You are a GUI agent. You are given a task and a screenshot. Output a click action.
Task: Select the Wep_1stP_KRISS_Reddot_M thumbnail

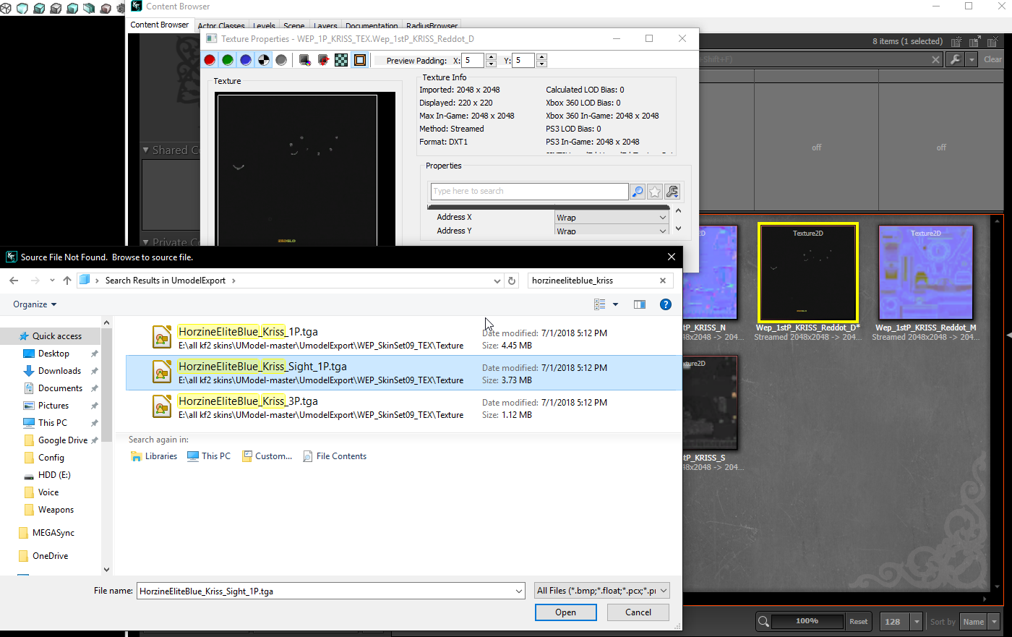[925, 273]
